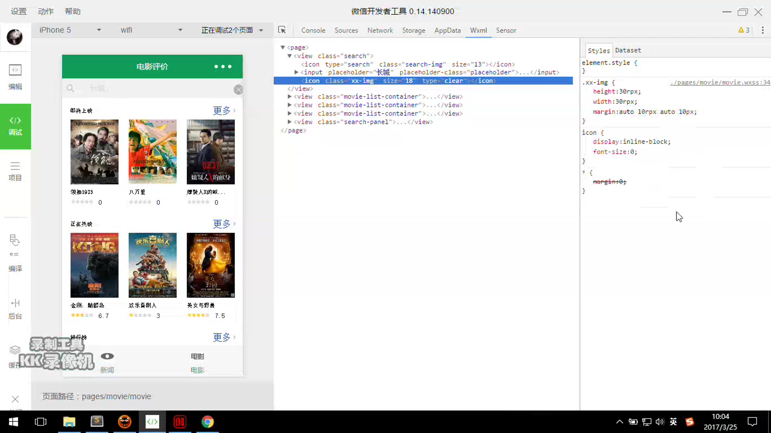Open DevTools vertical ellipsis options menu
Image resolution: width=771 pixels, height=433 pixels.
point(763,30)
